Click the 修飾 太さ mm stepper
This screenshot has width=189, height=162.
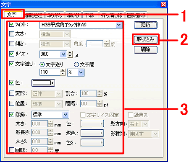click(50, 123)
